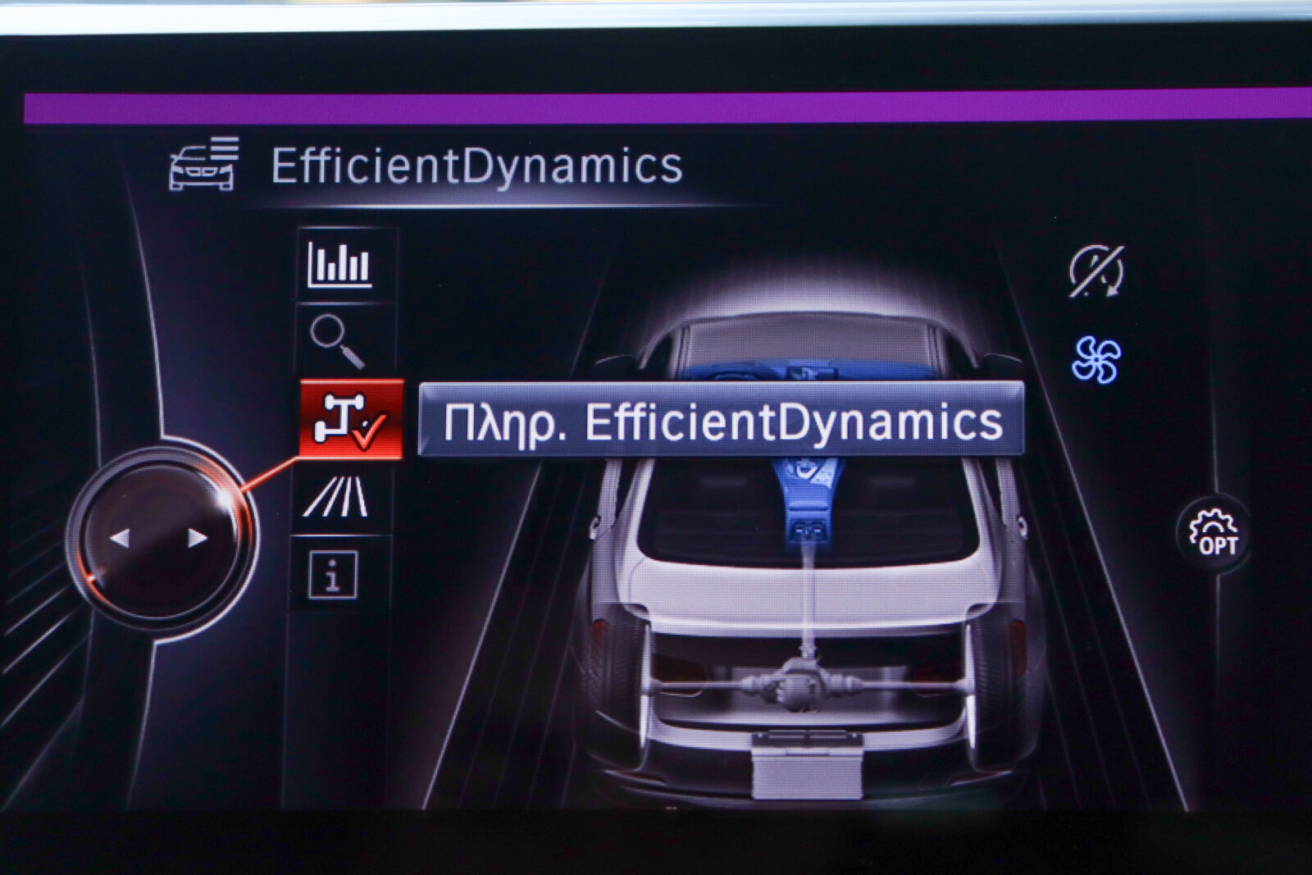The height and width of the screenshot is (875, 1312).
Task: Click the car-with-list header icon
Action: click(204, 165)
